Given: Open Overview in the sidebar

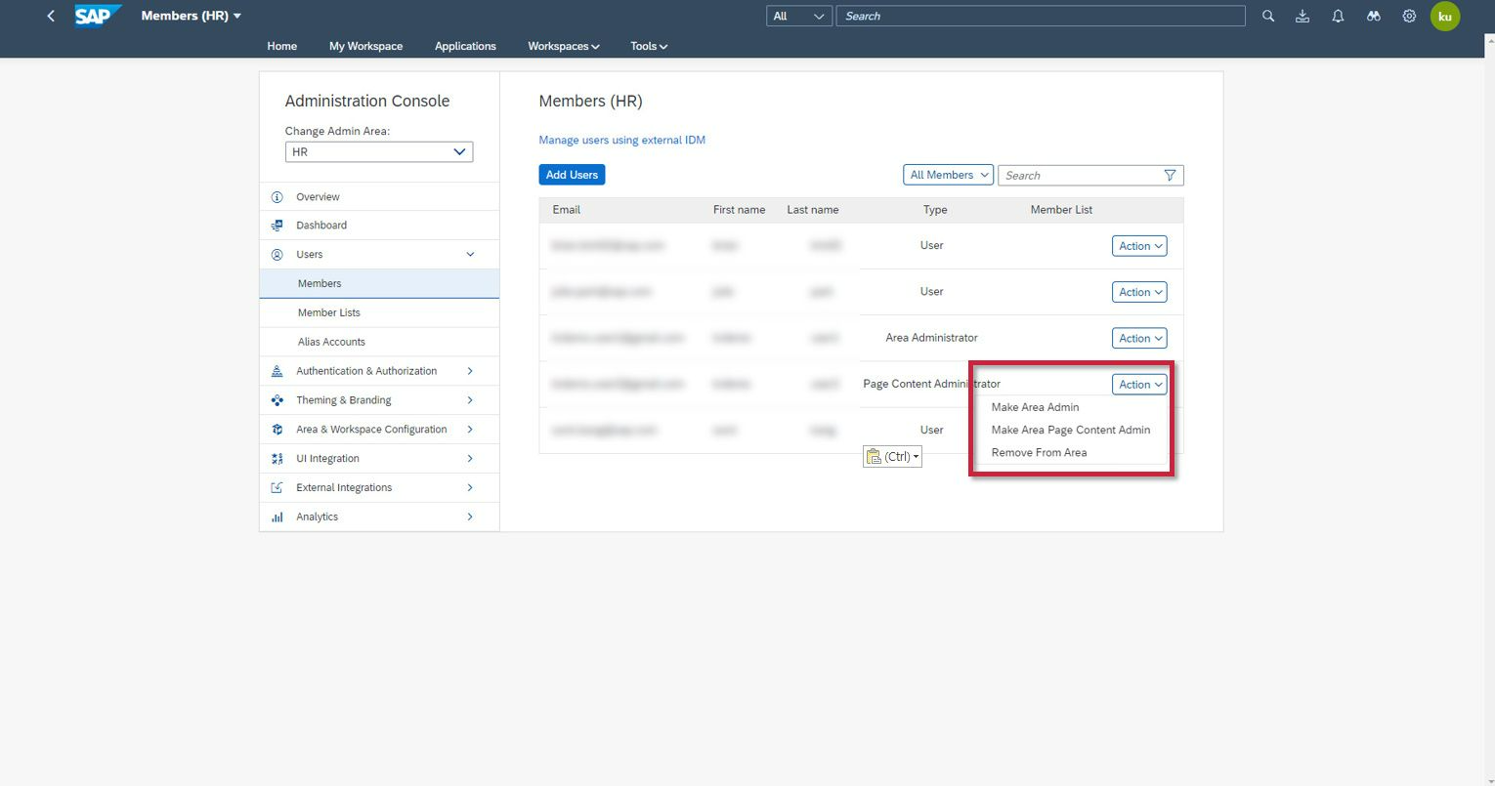Looking at the screenshot, I should [379, 197].
